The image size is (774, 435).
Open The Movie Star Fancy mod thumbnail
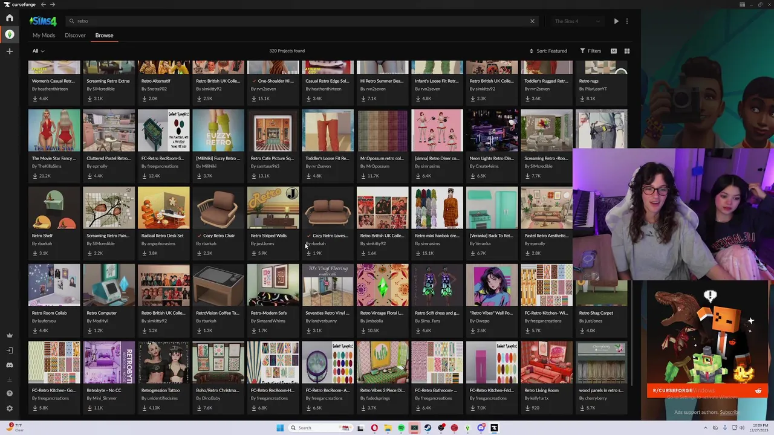click(54, 130)
